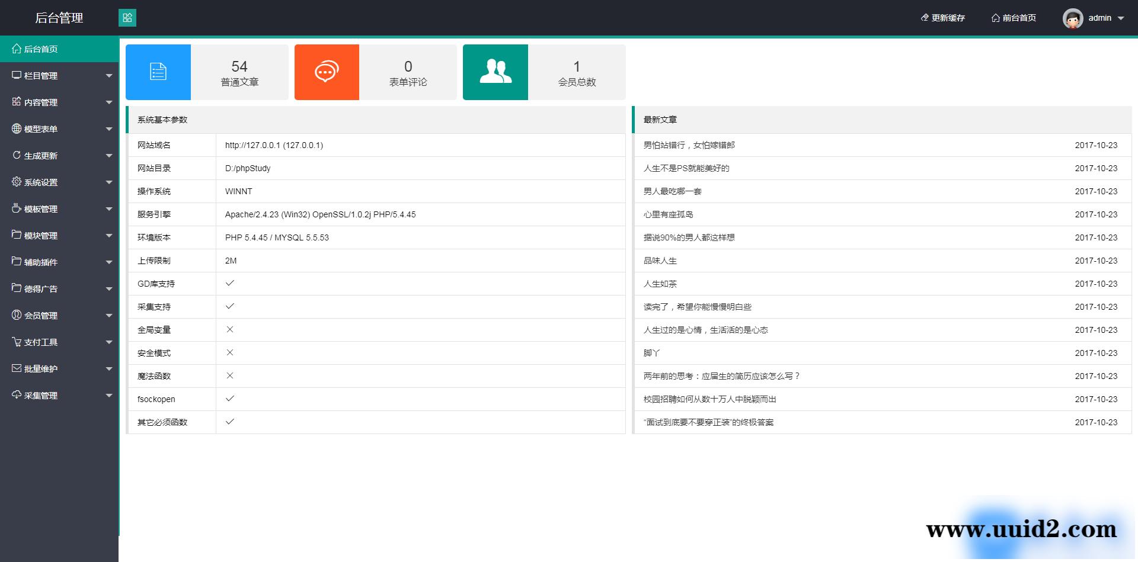This screenshot has width=1138, height=562.
Task: Click the blue 普通文章 stat card
Action: 158,72
